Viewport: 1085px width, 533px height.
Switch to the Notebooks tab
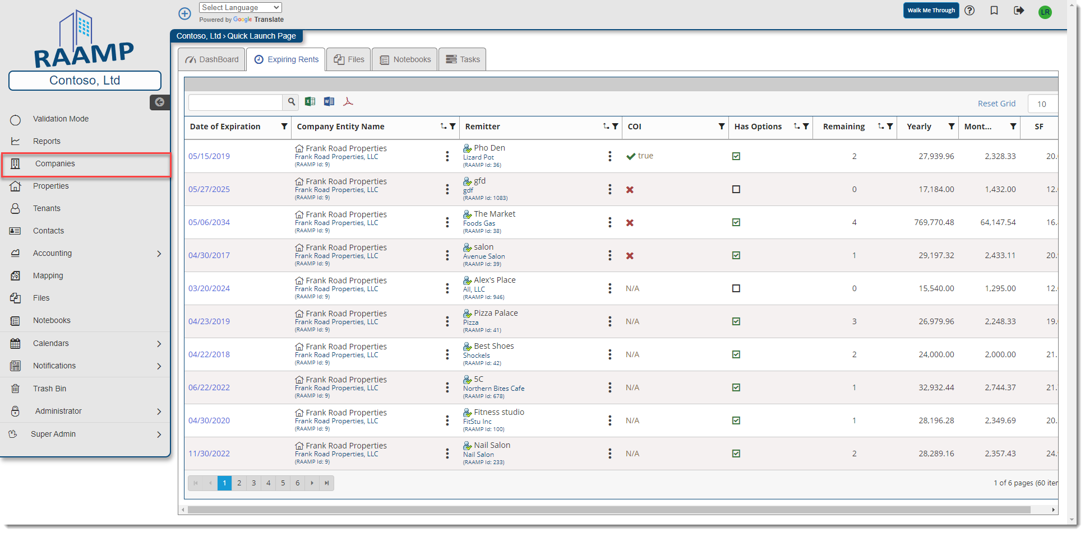click(x=405, y=59)
